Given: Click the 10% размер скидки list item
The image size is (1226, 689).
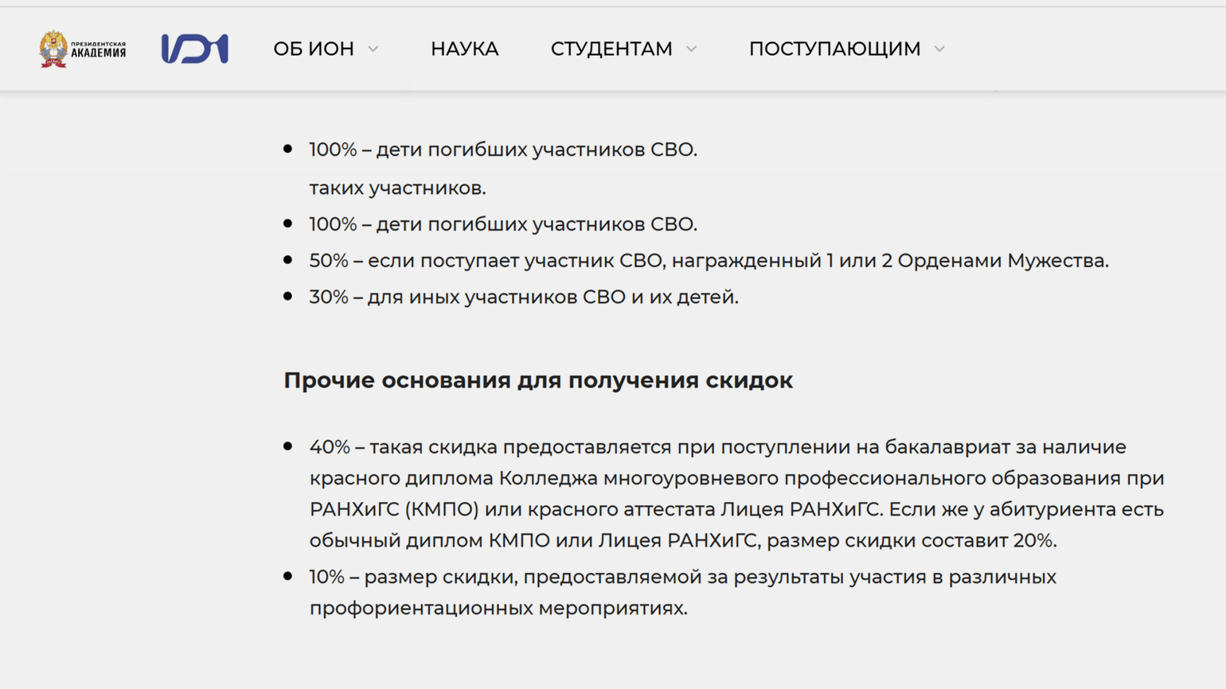Looking at the screenshot, I should pyautogui.click(x=683, y=592).
